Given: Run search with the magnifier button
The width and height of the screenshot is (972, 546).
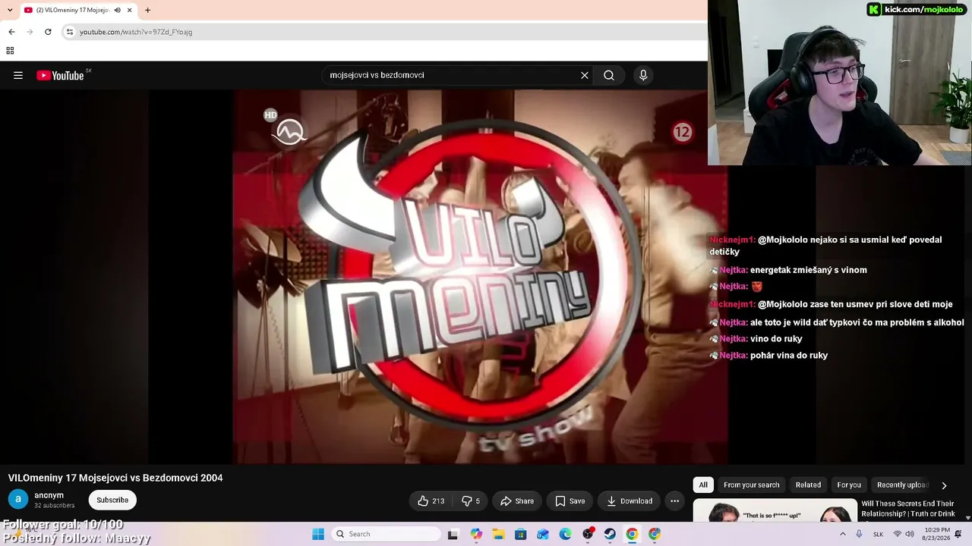Looking at the screenshot, I should tap(609, 75).
